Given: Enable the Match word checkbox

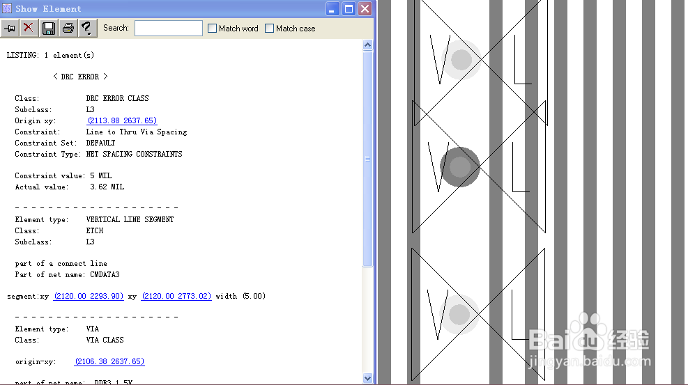Looking at the screenshot, I should (x=213, y=29).
